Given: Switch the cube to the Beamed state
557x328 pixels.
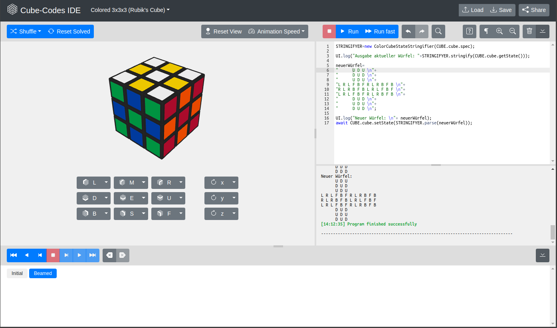Looking at the screenshot, I should click(x=43, y=273).
